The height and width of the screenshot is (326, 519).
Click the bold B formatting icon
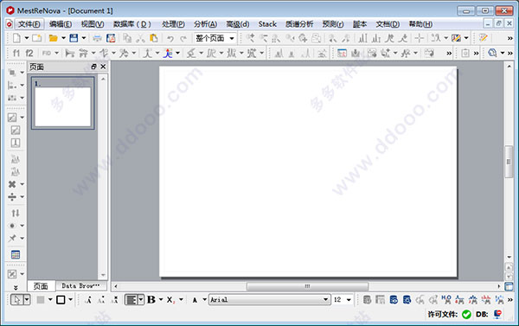151,299
